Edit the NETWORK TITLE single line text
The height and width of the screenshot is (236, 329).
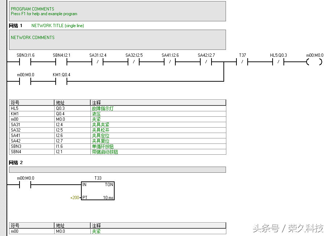pyautogui.click(x=57, y=26)
